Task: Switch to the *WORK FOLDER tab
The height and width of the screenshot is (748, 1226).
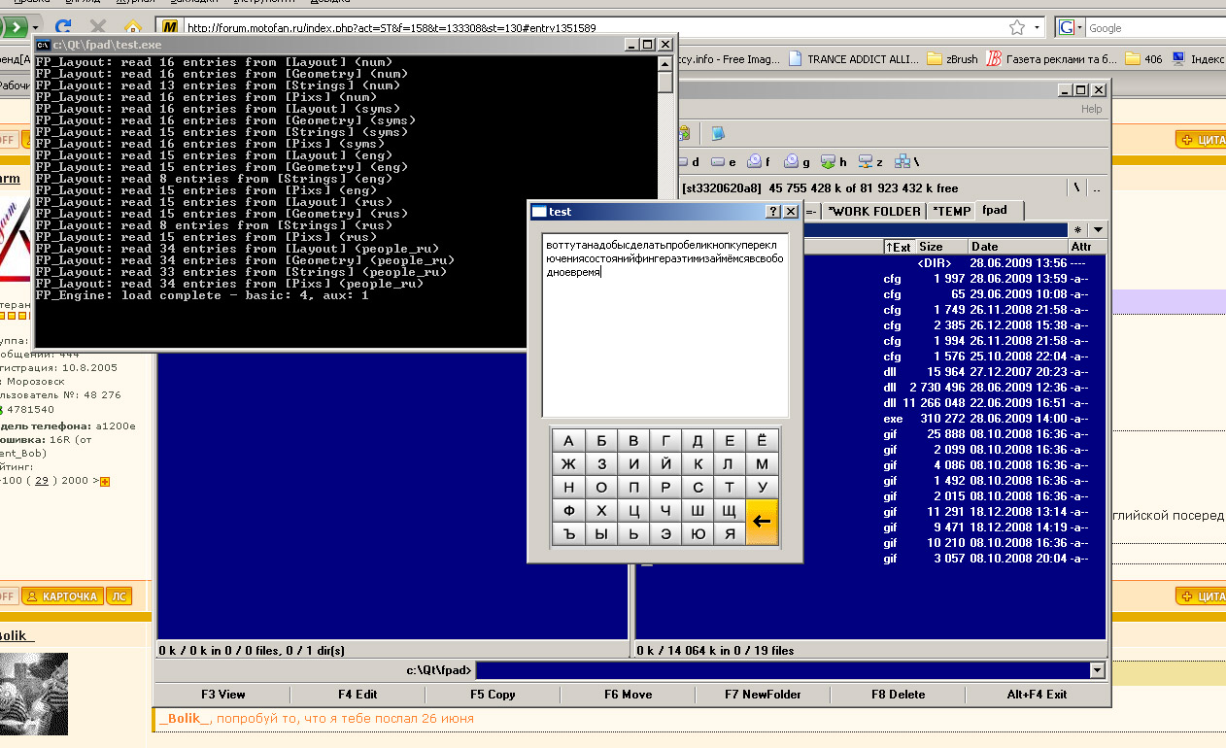Action: (873, 211)
